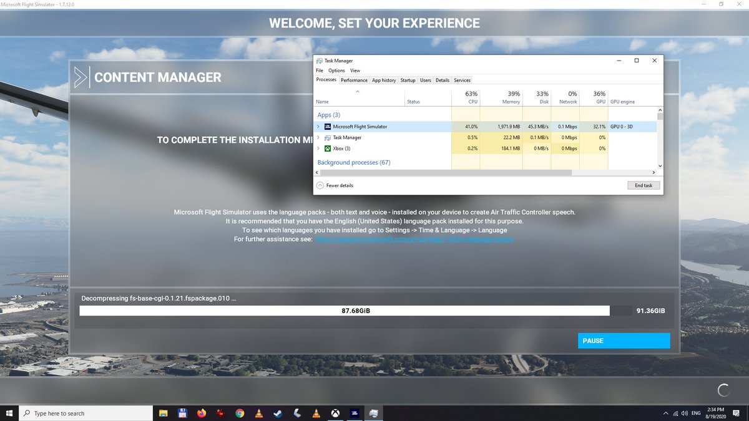This screenshot has width=749, height=421.
Task: Click the 45.3 MB/s disk value
Action: [x=538, y=127]
